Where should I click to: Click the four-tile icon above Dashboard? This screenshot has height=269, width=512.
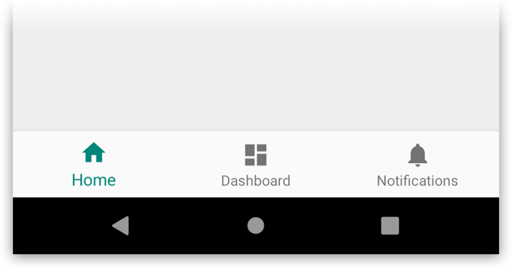(x=255, y=155)
